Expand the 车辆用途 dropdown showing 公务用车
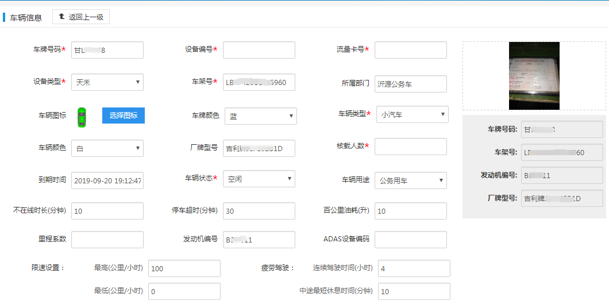This screenshot has height=304, width=609. pos(410,180)
